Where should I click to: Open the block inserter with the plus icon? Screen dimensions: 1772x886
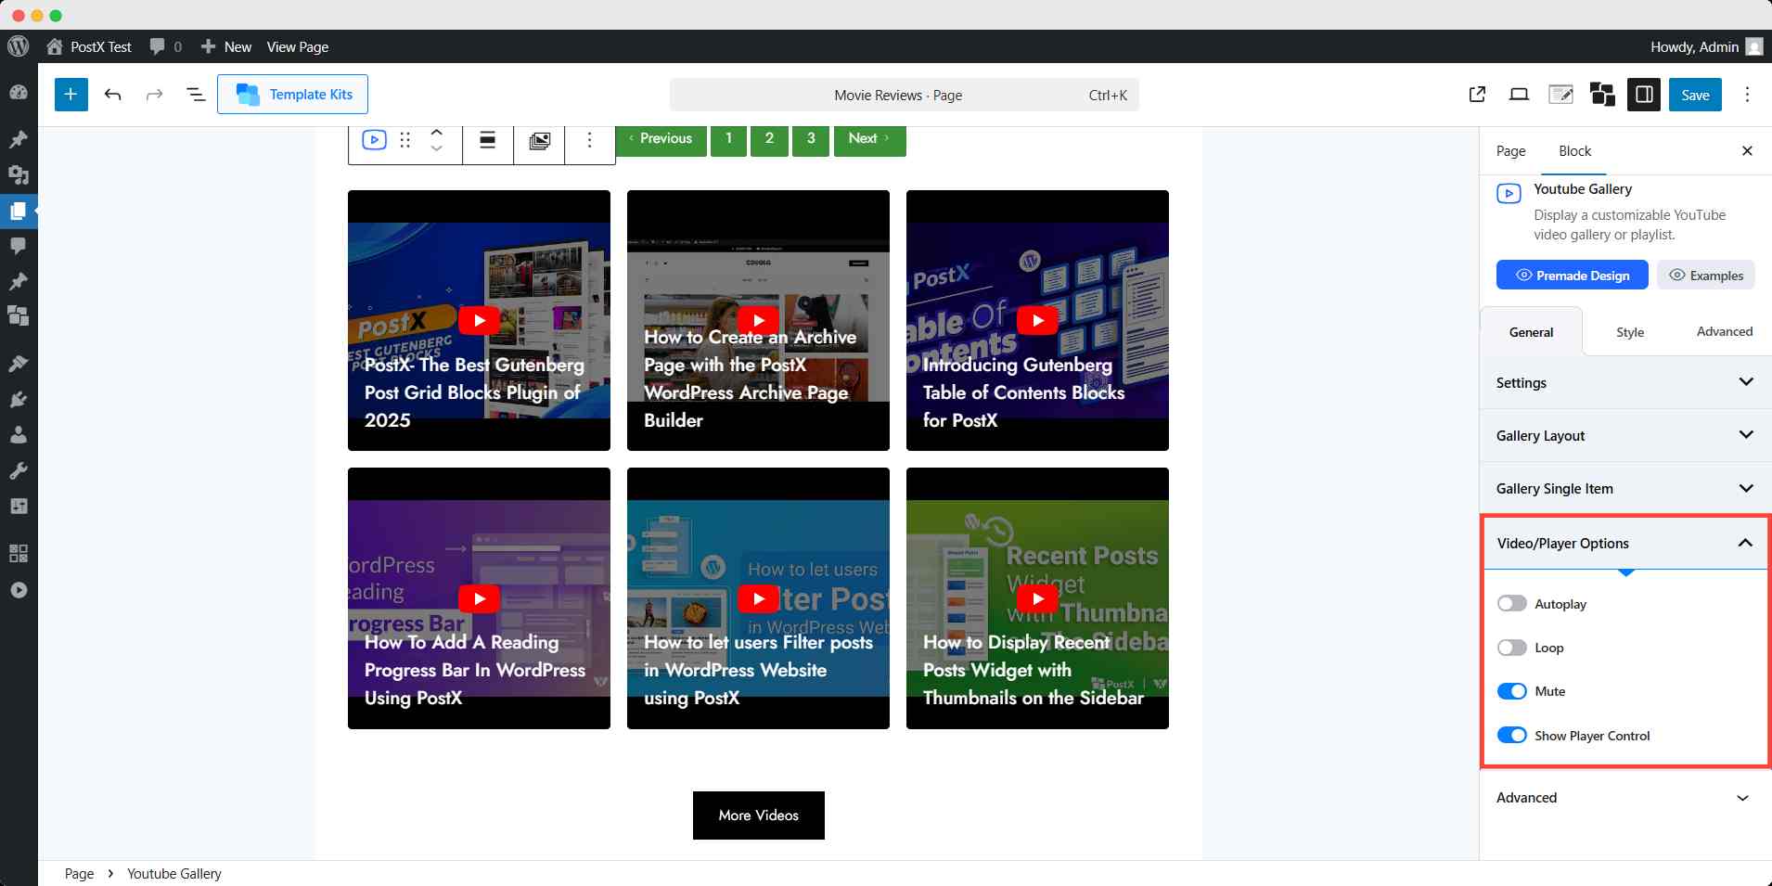pos(71,94)
